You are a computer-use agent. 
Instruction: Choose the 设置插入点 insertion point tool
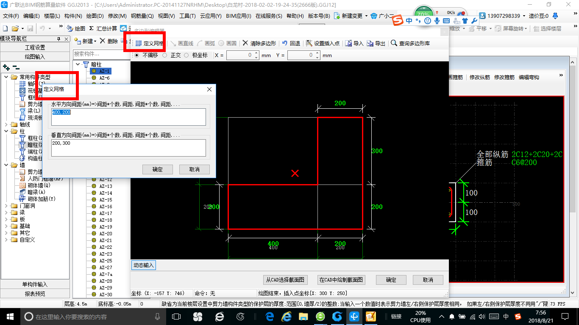click(x=323, y=43)
